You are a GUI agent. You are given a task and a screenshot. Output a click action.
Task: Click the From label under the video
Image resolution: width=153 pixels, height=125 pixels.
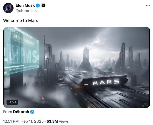pos(8,112)
